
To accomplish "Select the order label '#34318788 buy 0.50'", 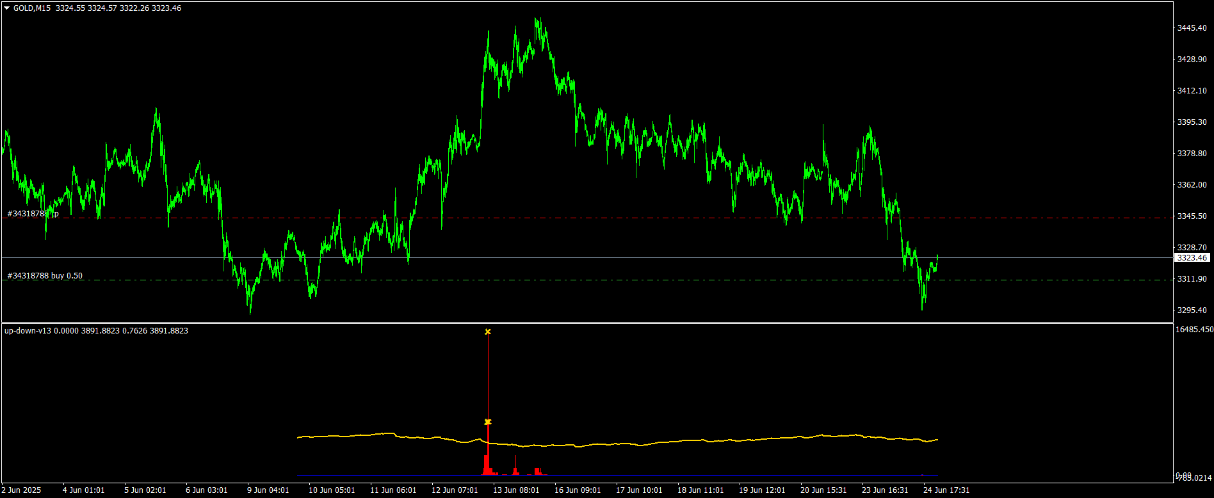I will (45, 276).
